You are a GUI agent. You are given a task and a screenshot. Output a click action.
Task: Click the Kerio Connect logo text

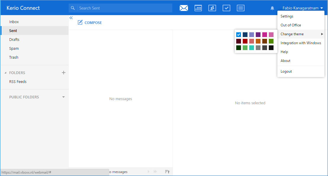pyautogui.click(x=23, y=8)
